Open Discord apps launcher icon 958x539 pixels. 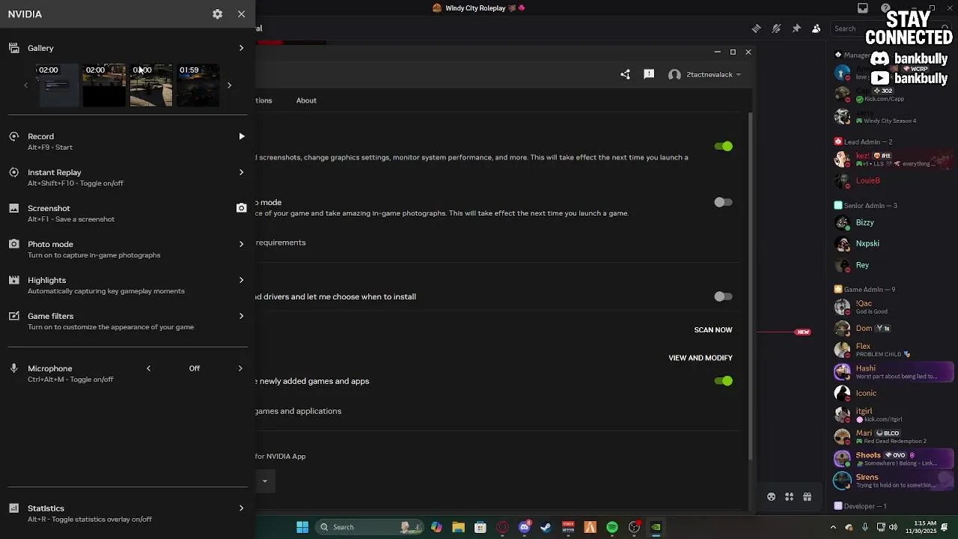[789, 496]
